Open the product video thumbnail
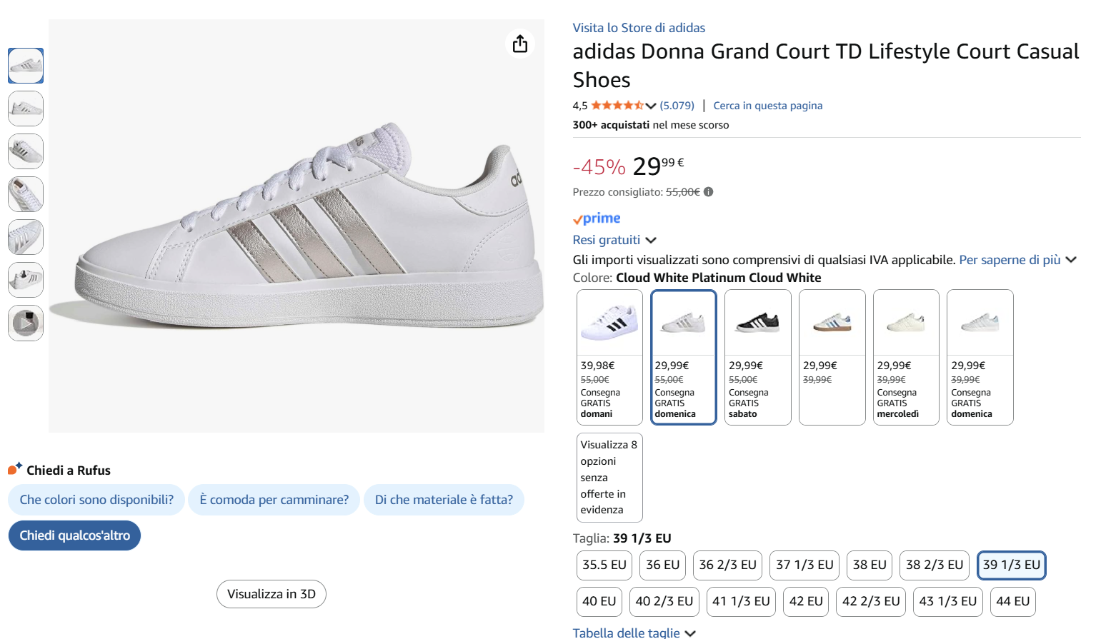 pos(26,323)
